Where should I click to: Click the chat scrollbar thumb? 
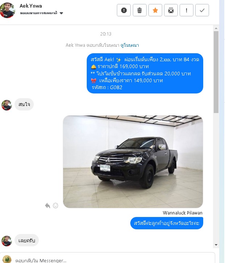(216, 72)
